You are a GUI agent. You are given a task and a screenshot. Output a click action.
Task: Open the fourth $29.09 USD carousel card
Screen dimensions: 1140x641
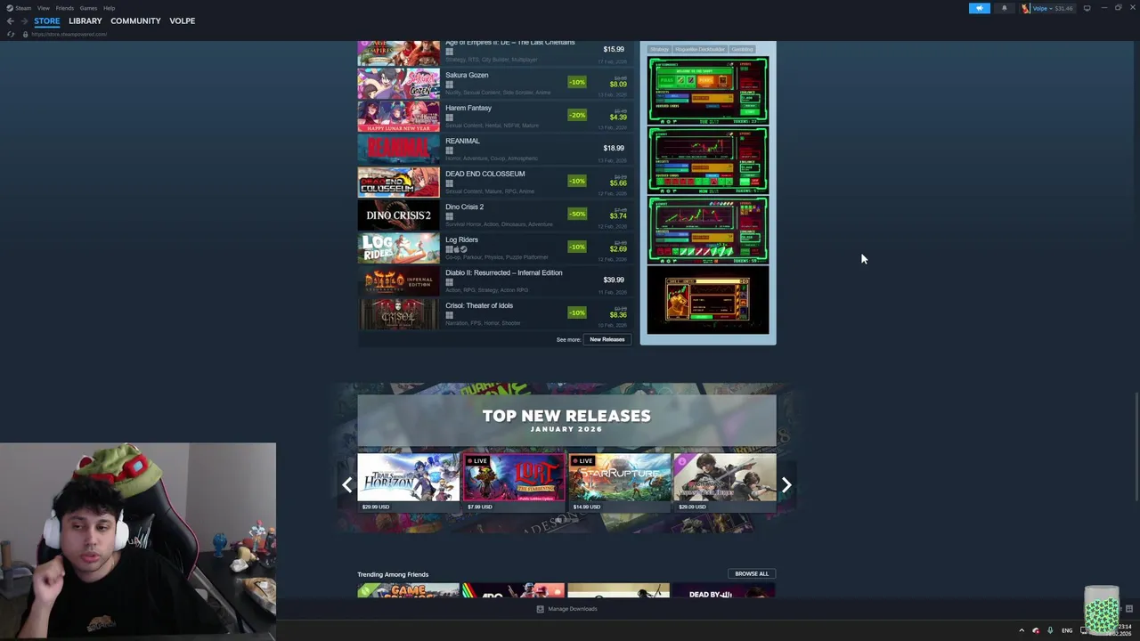tap(725, 483)
